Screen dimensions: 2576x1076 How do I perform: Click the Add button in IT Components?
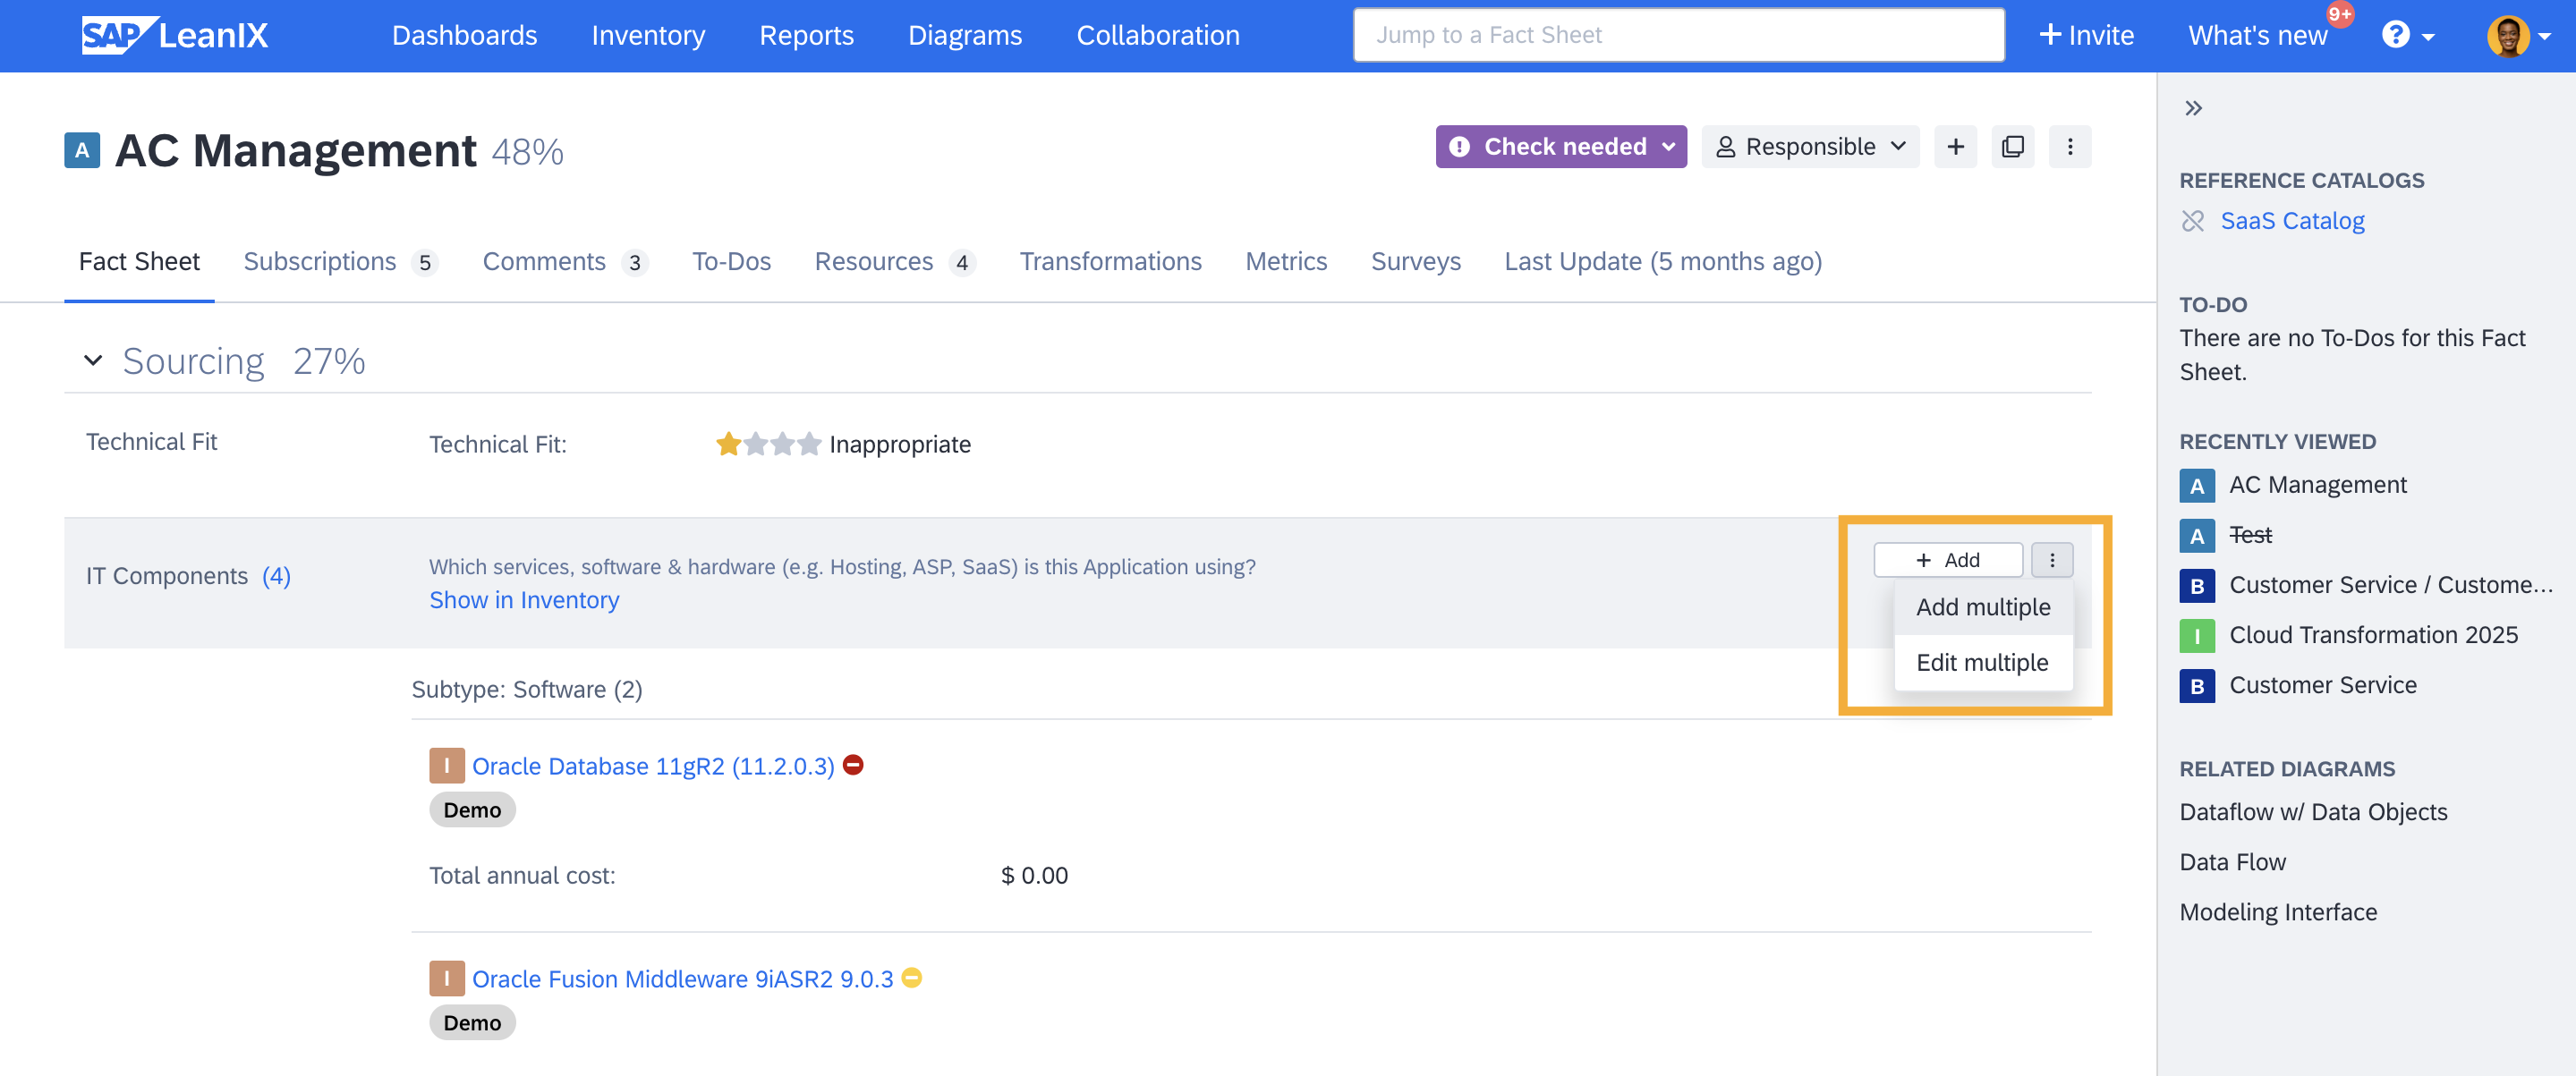(x=1948, y=560)
